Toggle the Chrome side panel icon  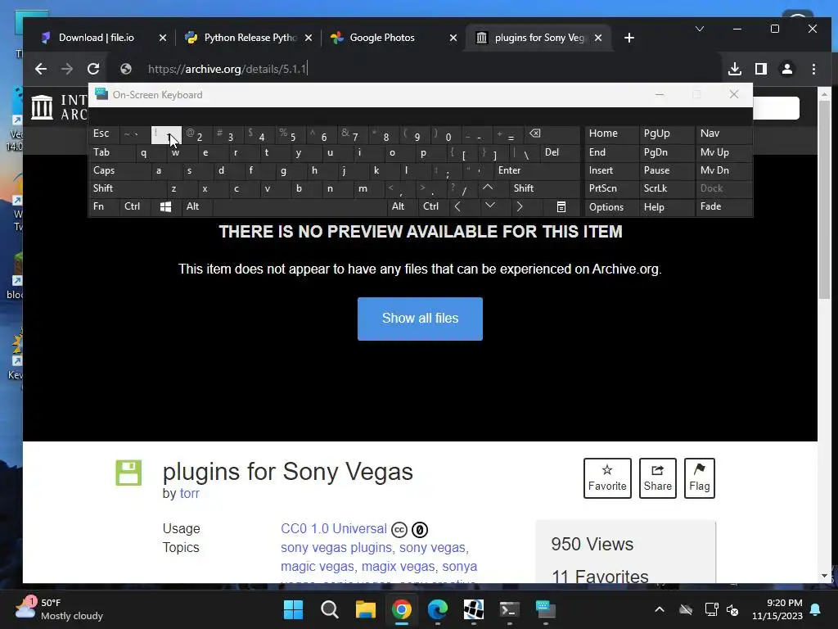tap(761, 69)
